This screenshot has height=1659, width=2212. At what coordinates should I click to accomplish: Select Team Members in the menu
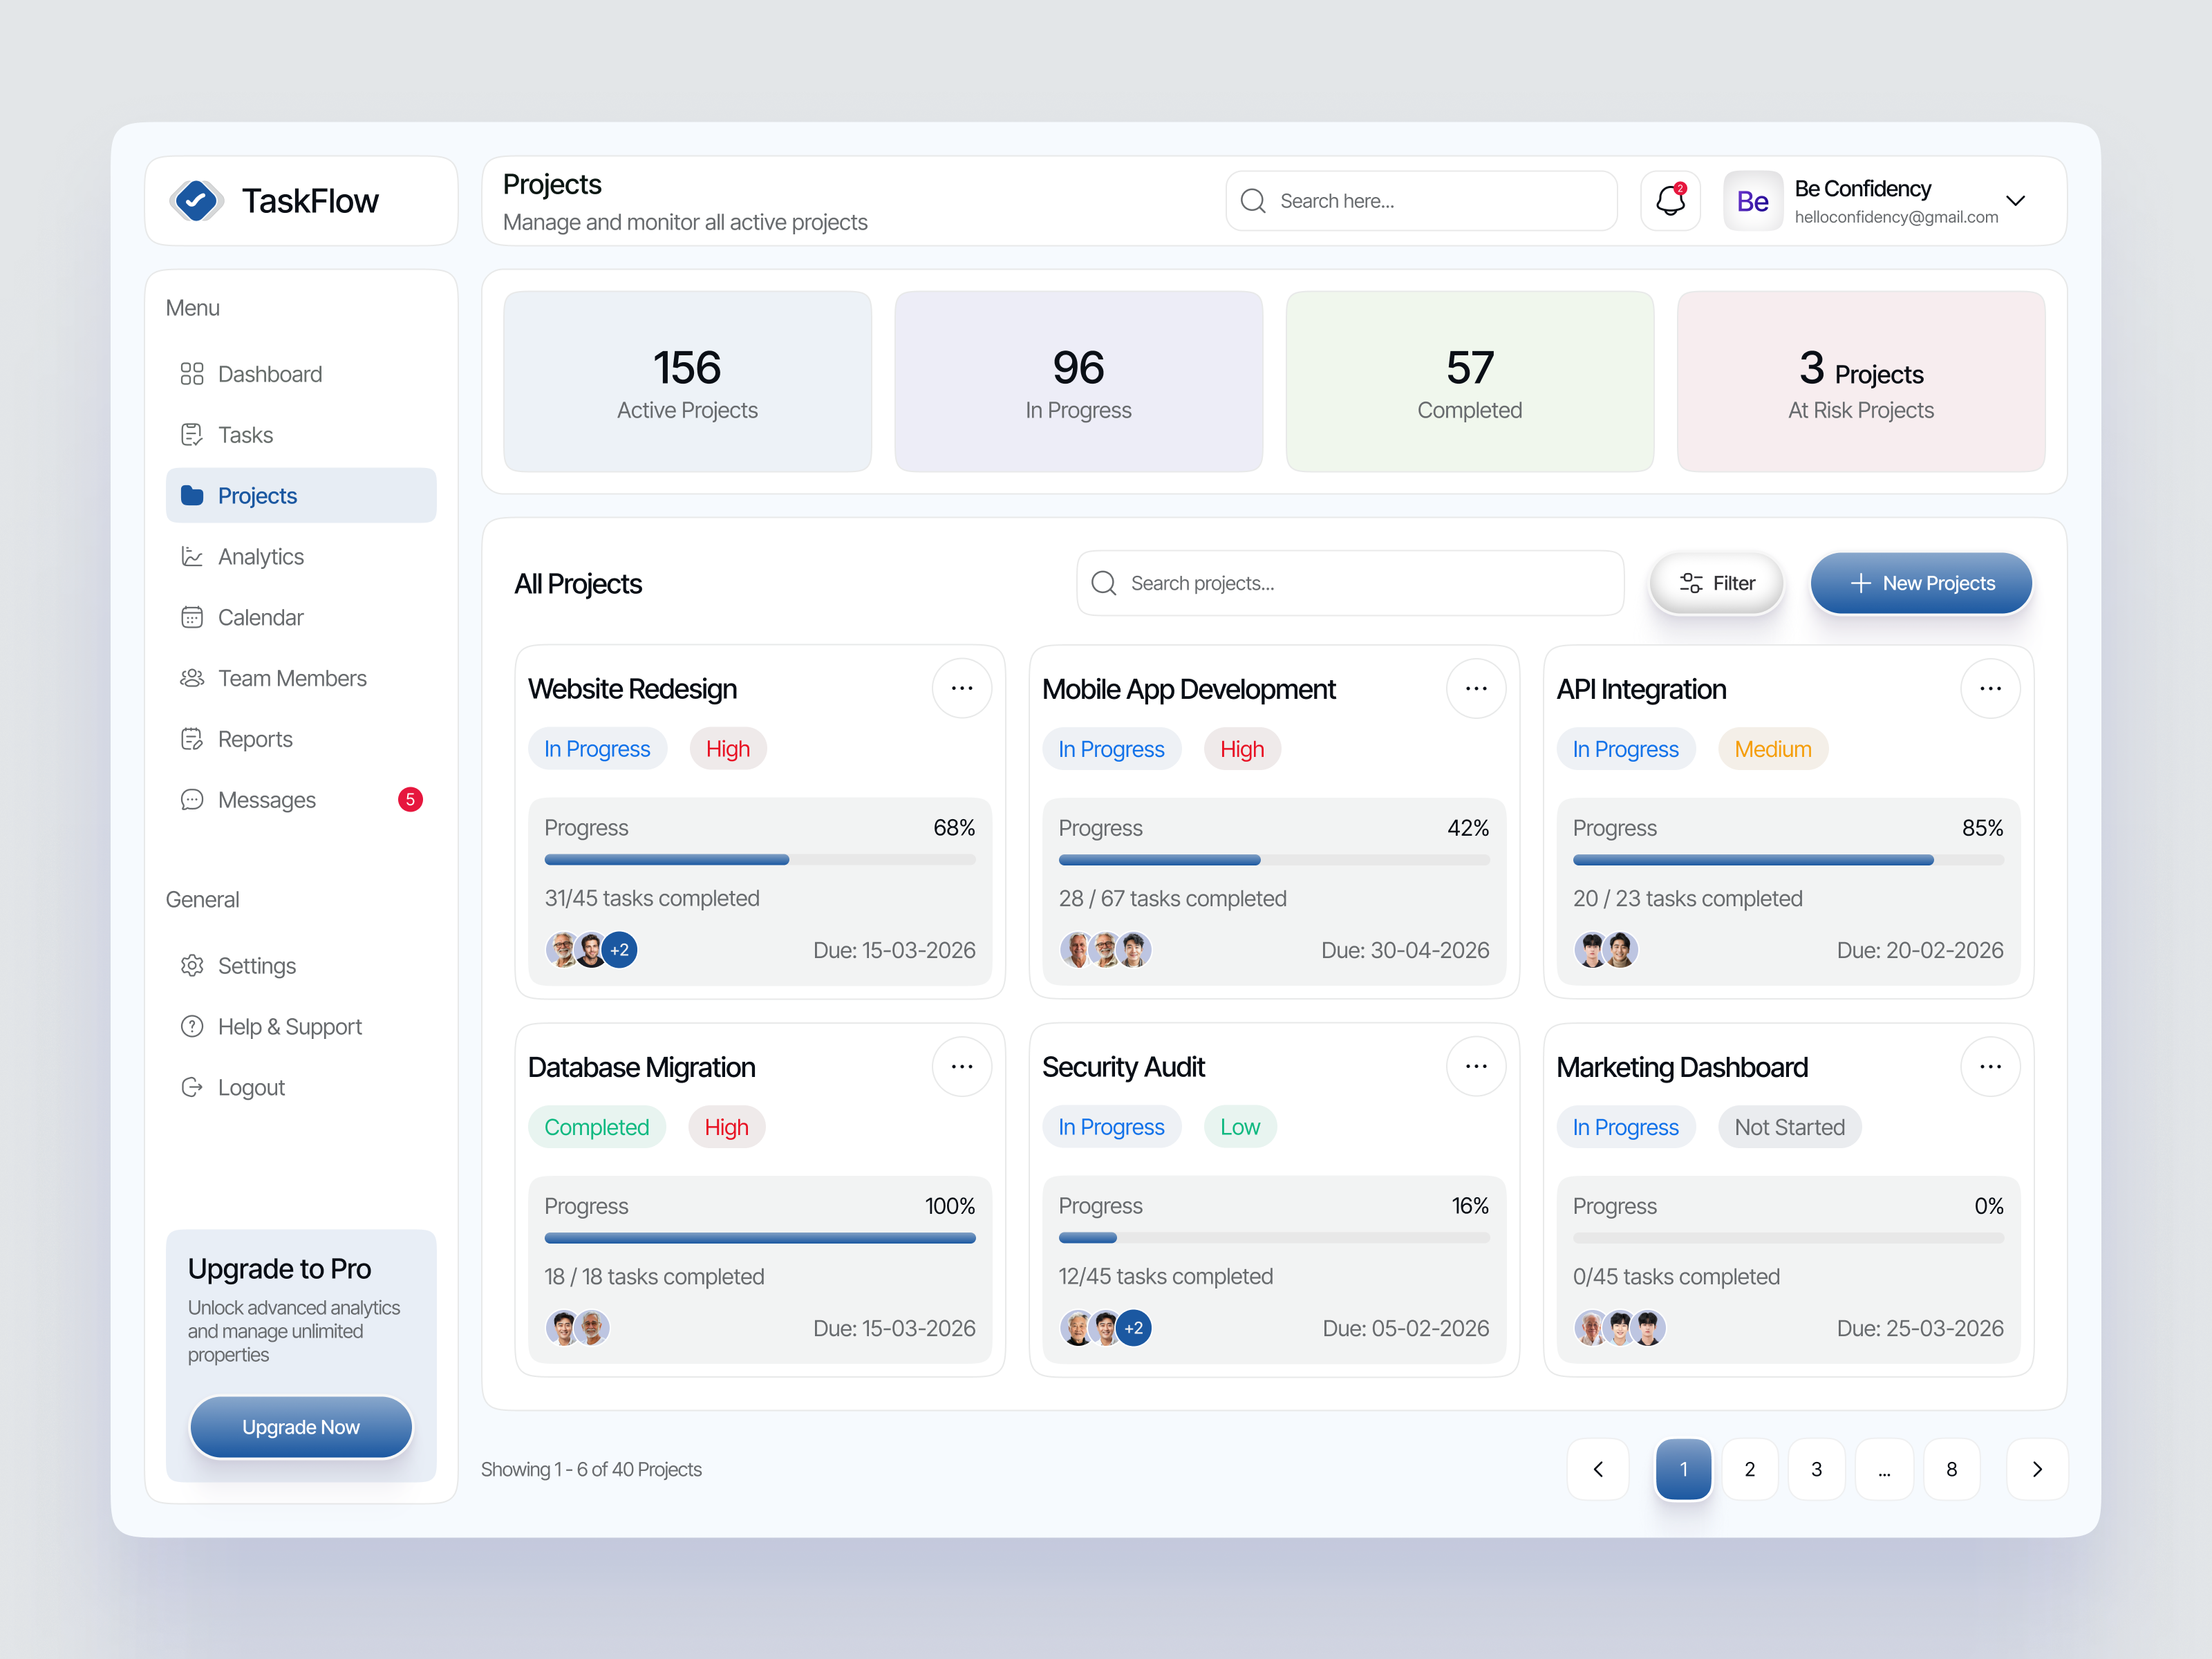(292, 678)
